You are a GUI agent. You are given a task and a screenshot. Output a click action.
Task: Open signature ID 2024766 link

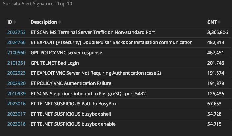point(16,42)
